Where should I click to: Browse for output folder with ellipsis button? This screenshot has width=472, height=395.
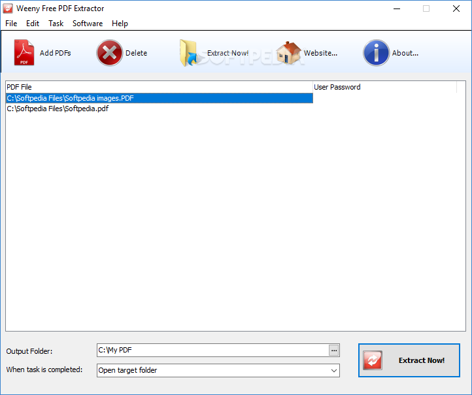click(334, 351)
